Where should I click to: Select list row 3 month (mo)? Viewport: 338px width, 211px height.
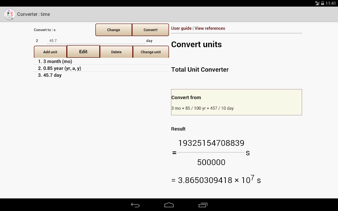point(101,61)
